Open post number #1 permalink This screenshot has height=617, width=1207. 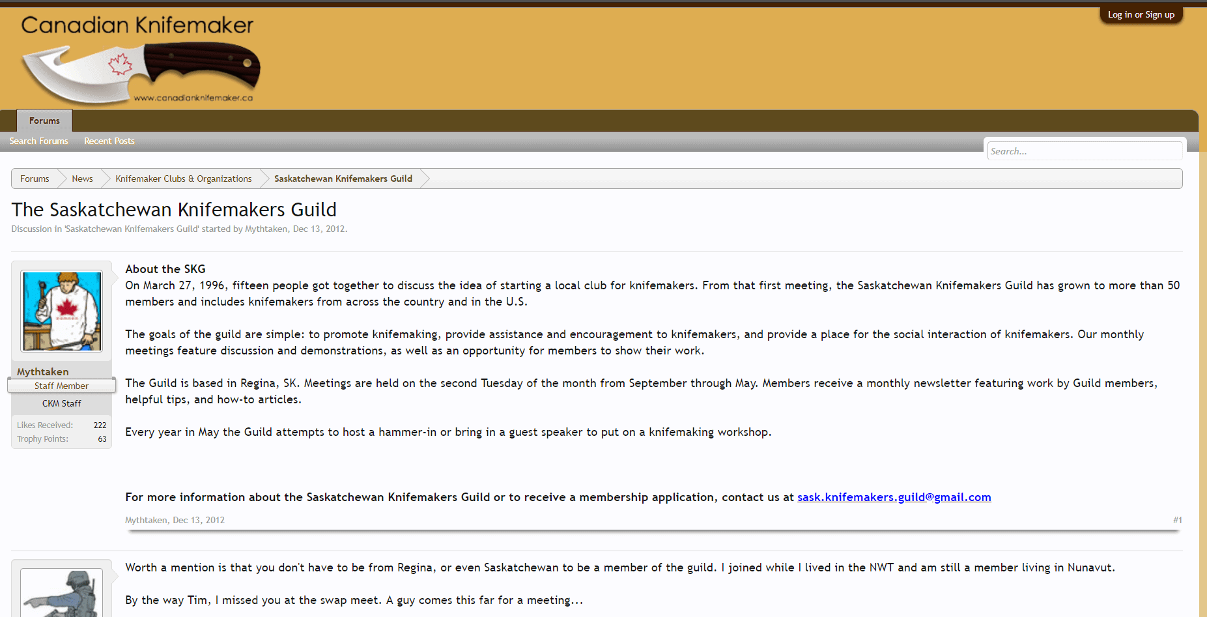coord(1177,520)
